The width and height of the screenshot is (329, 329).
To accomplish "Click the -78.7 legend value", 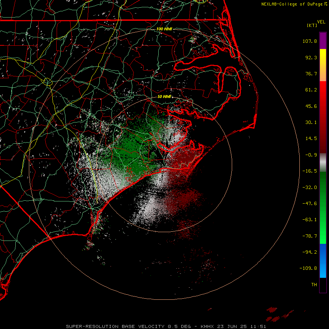I will (x=310, y=236).
